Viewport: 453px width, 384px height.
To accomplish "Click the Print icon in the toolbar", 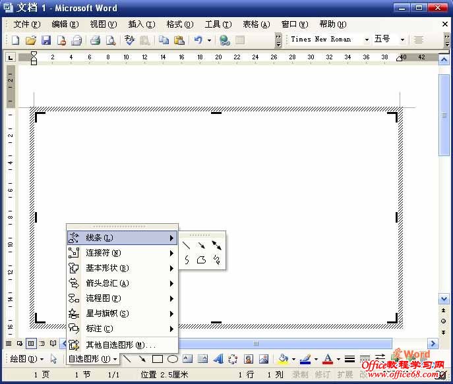I will (x=96, y=40).
